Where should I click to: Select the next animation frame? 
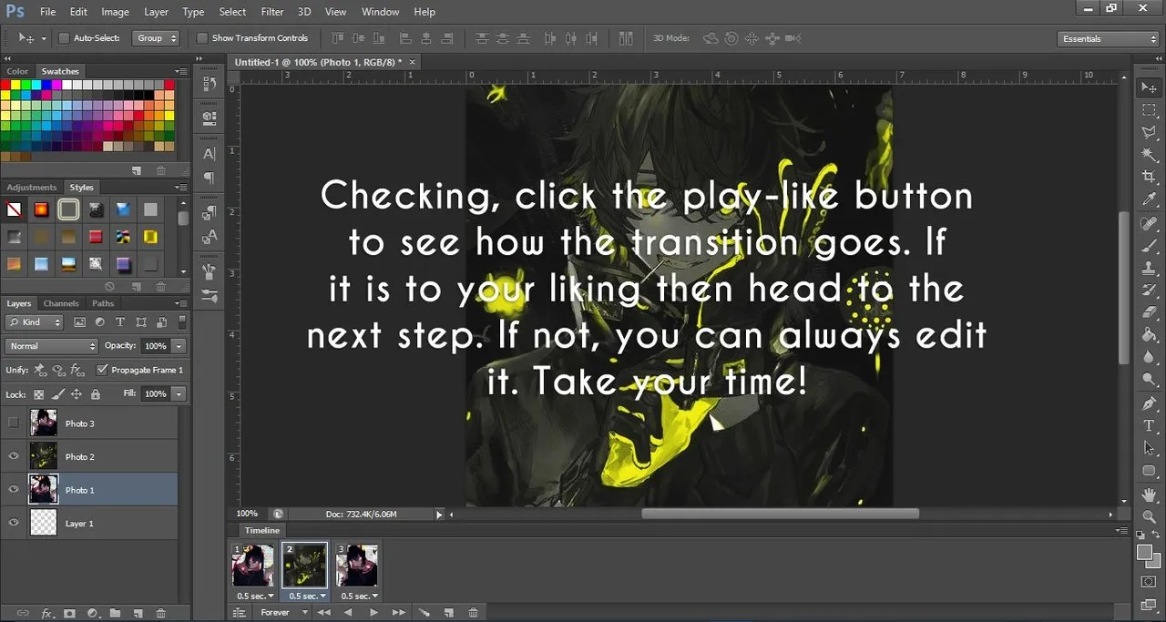pyautogui.click(x=398, y=613)
